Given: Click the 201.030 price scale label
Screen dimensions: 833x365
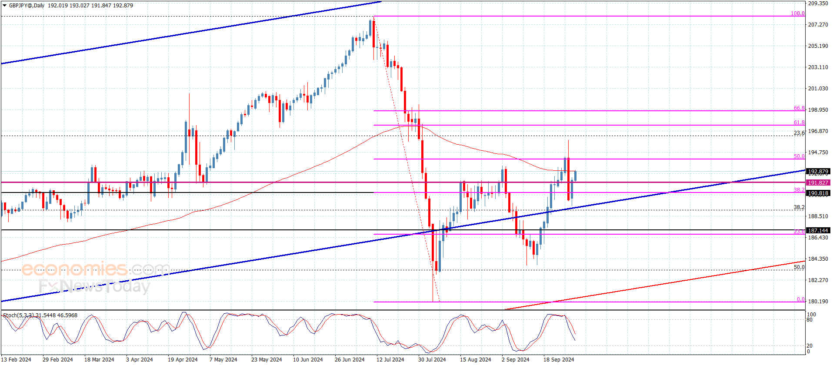Looking at the screenshot, I should [818, 89].
